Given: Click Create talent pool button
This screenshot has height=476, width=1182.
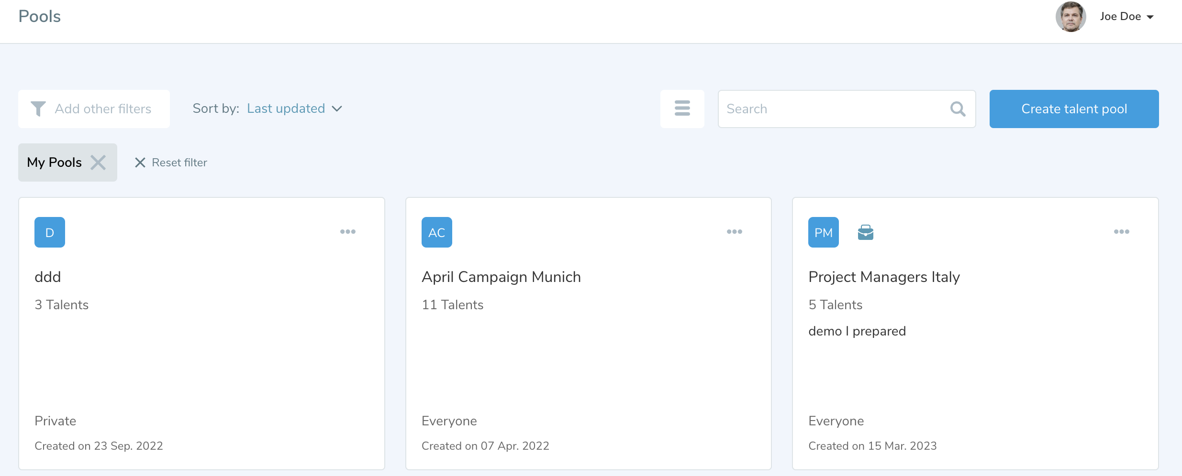Looking at the screenshot, I should (1074, 109).
